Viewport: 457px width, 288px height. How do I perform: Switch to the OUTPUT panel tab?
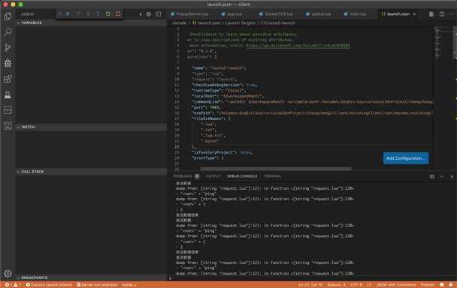click(x=213, y=176)
